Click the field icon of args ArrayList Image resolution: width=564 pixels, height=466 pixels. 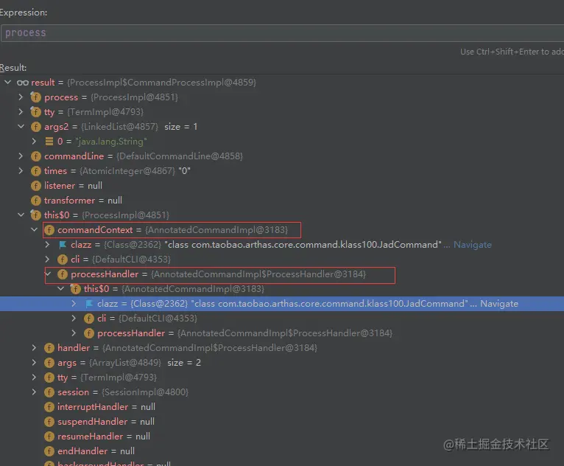[49, 363]
